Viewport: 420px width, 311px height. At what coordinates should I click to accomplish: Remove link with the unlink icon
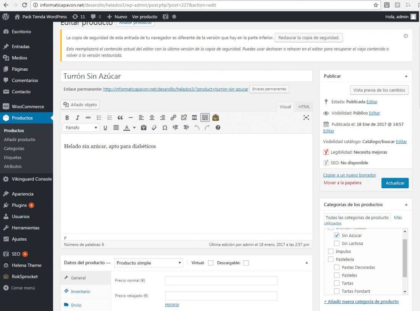coord(184,118)
